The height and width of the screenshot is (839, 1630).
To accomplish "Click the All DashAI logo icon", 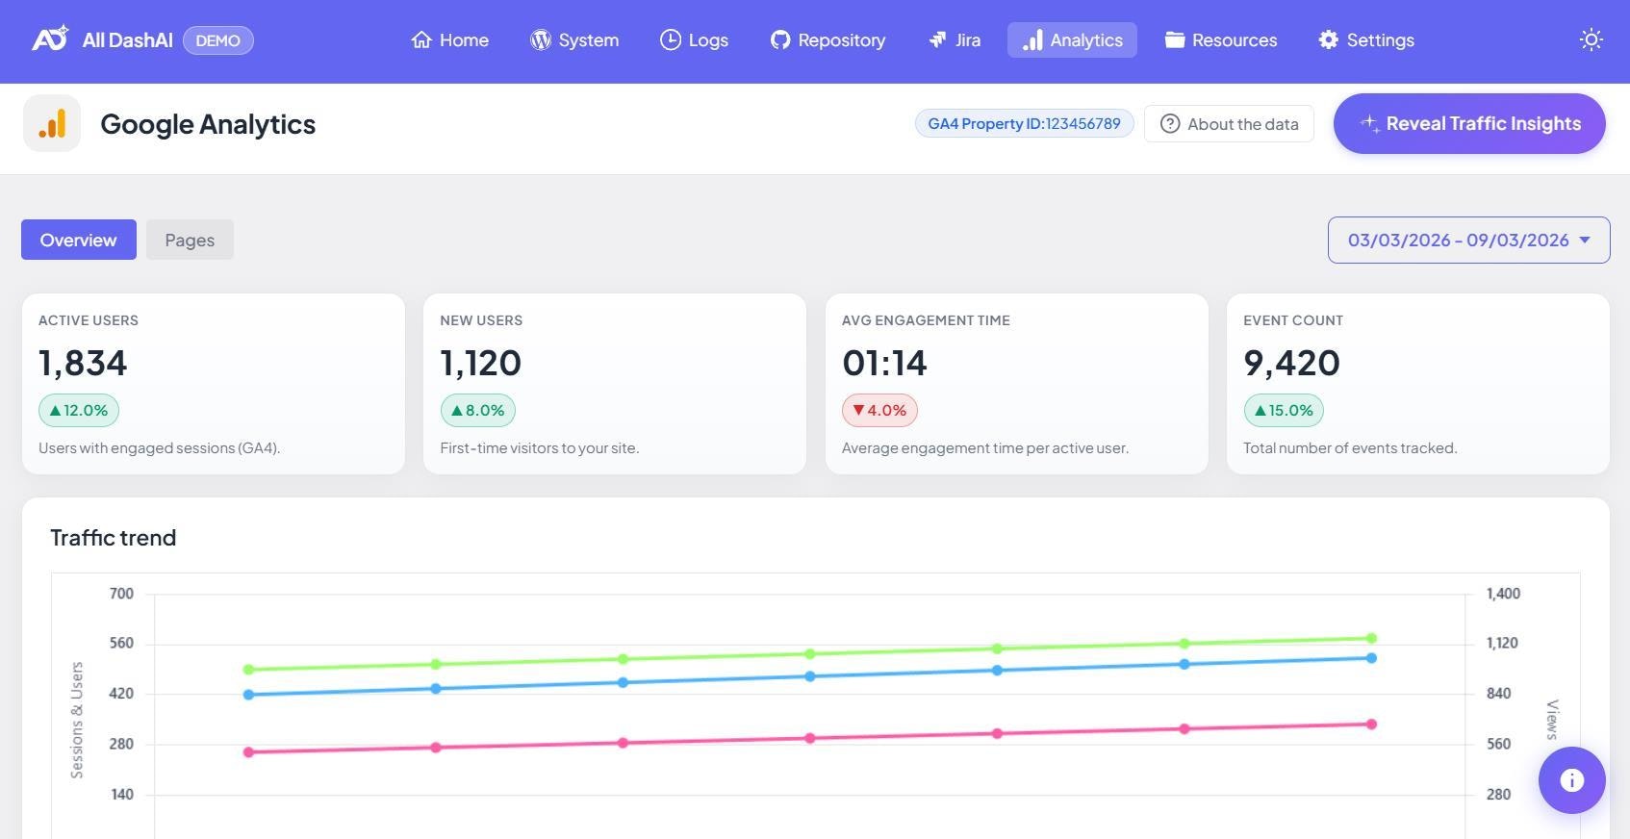I will tap(50, 39).
